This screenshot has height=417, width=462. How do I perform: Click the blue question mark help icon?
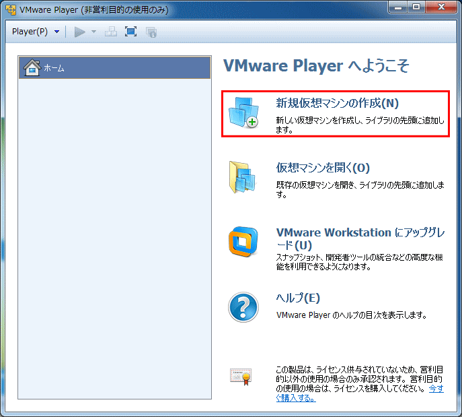243,307
